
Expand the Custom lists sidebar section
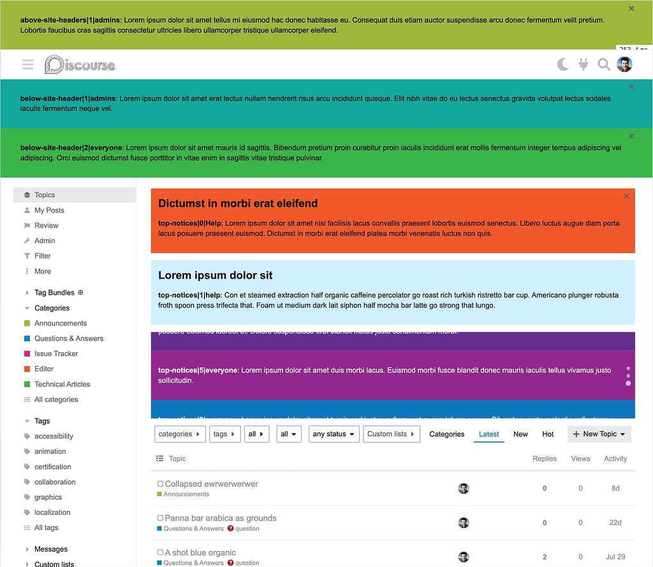[54, 564]
